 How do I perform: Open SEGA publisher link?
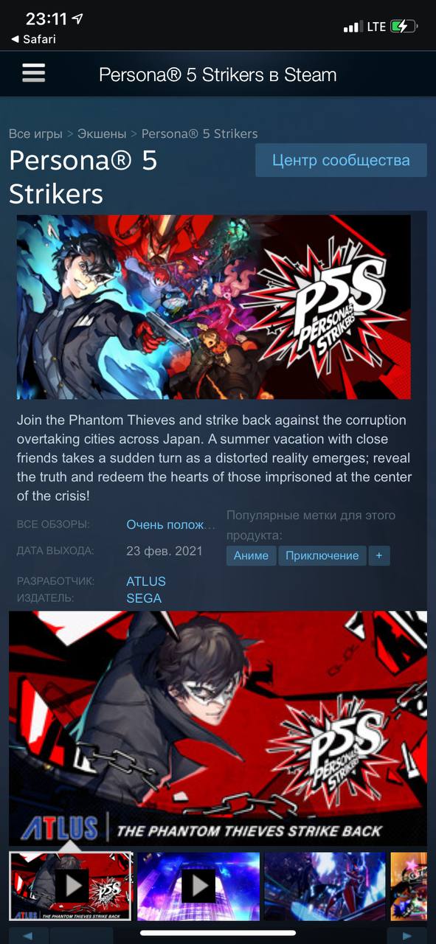click(144, 598)
